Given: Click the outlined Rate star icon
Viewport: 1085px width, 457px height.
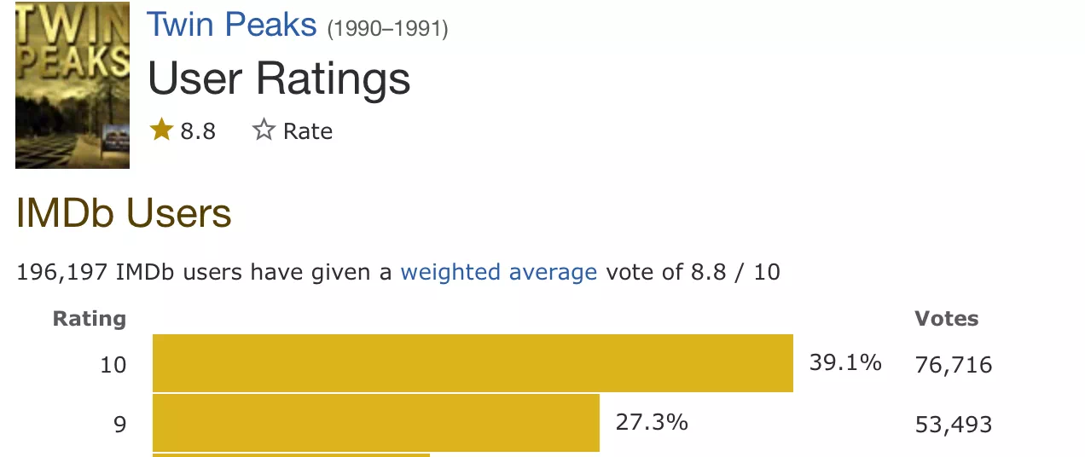Looking at the screenshot, I should pyautogui.click(x=264, y=130).
